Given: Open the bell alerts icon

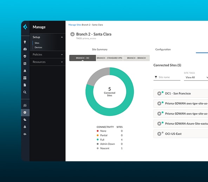Looking at the screenshot, I should [25, 127].
